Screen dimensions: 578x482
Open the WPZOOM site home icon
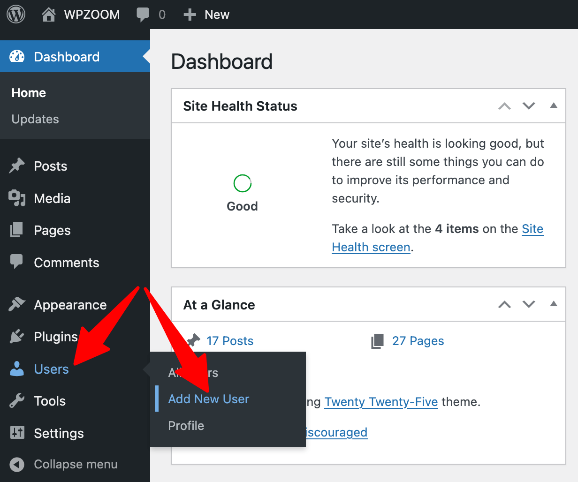point(48,15)
